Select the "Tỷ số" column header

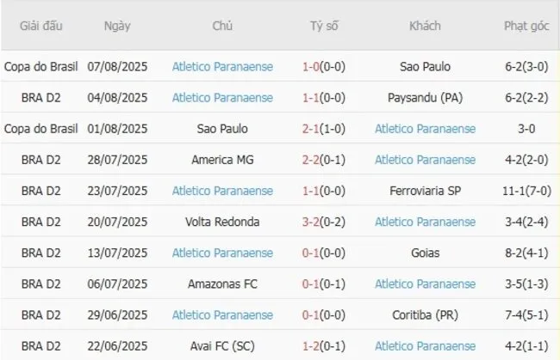324,26
